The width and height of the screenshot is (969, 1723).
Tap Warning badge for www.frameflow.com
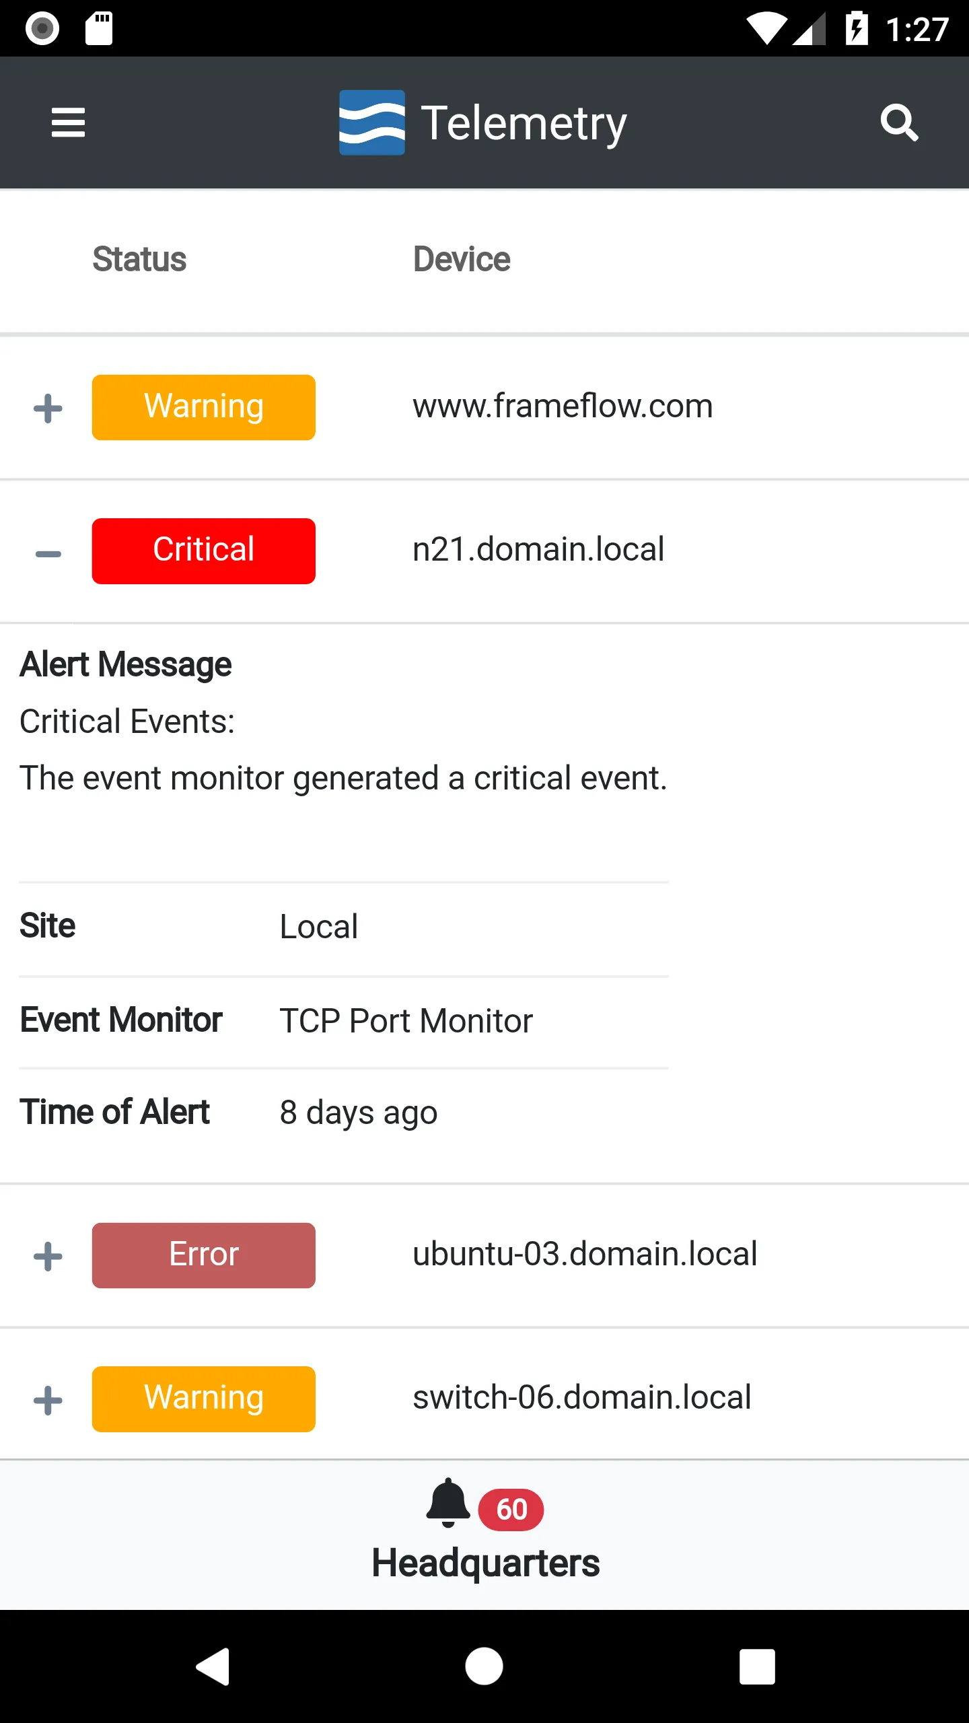pyautogui.click(x=204, y=407)
